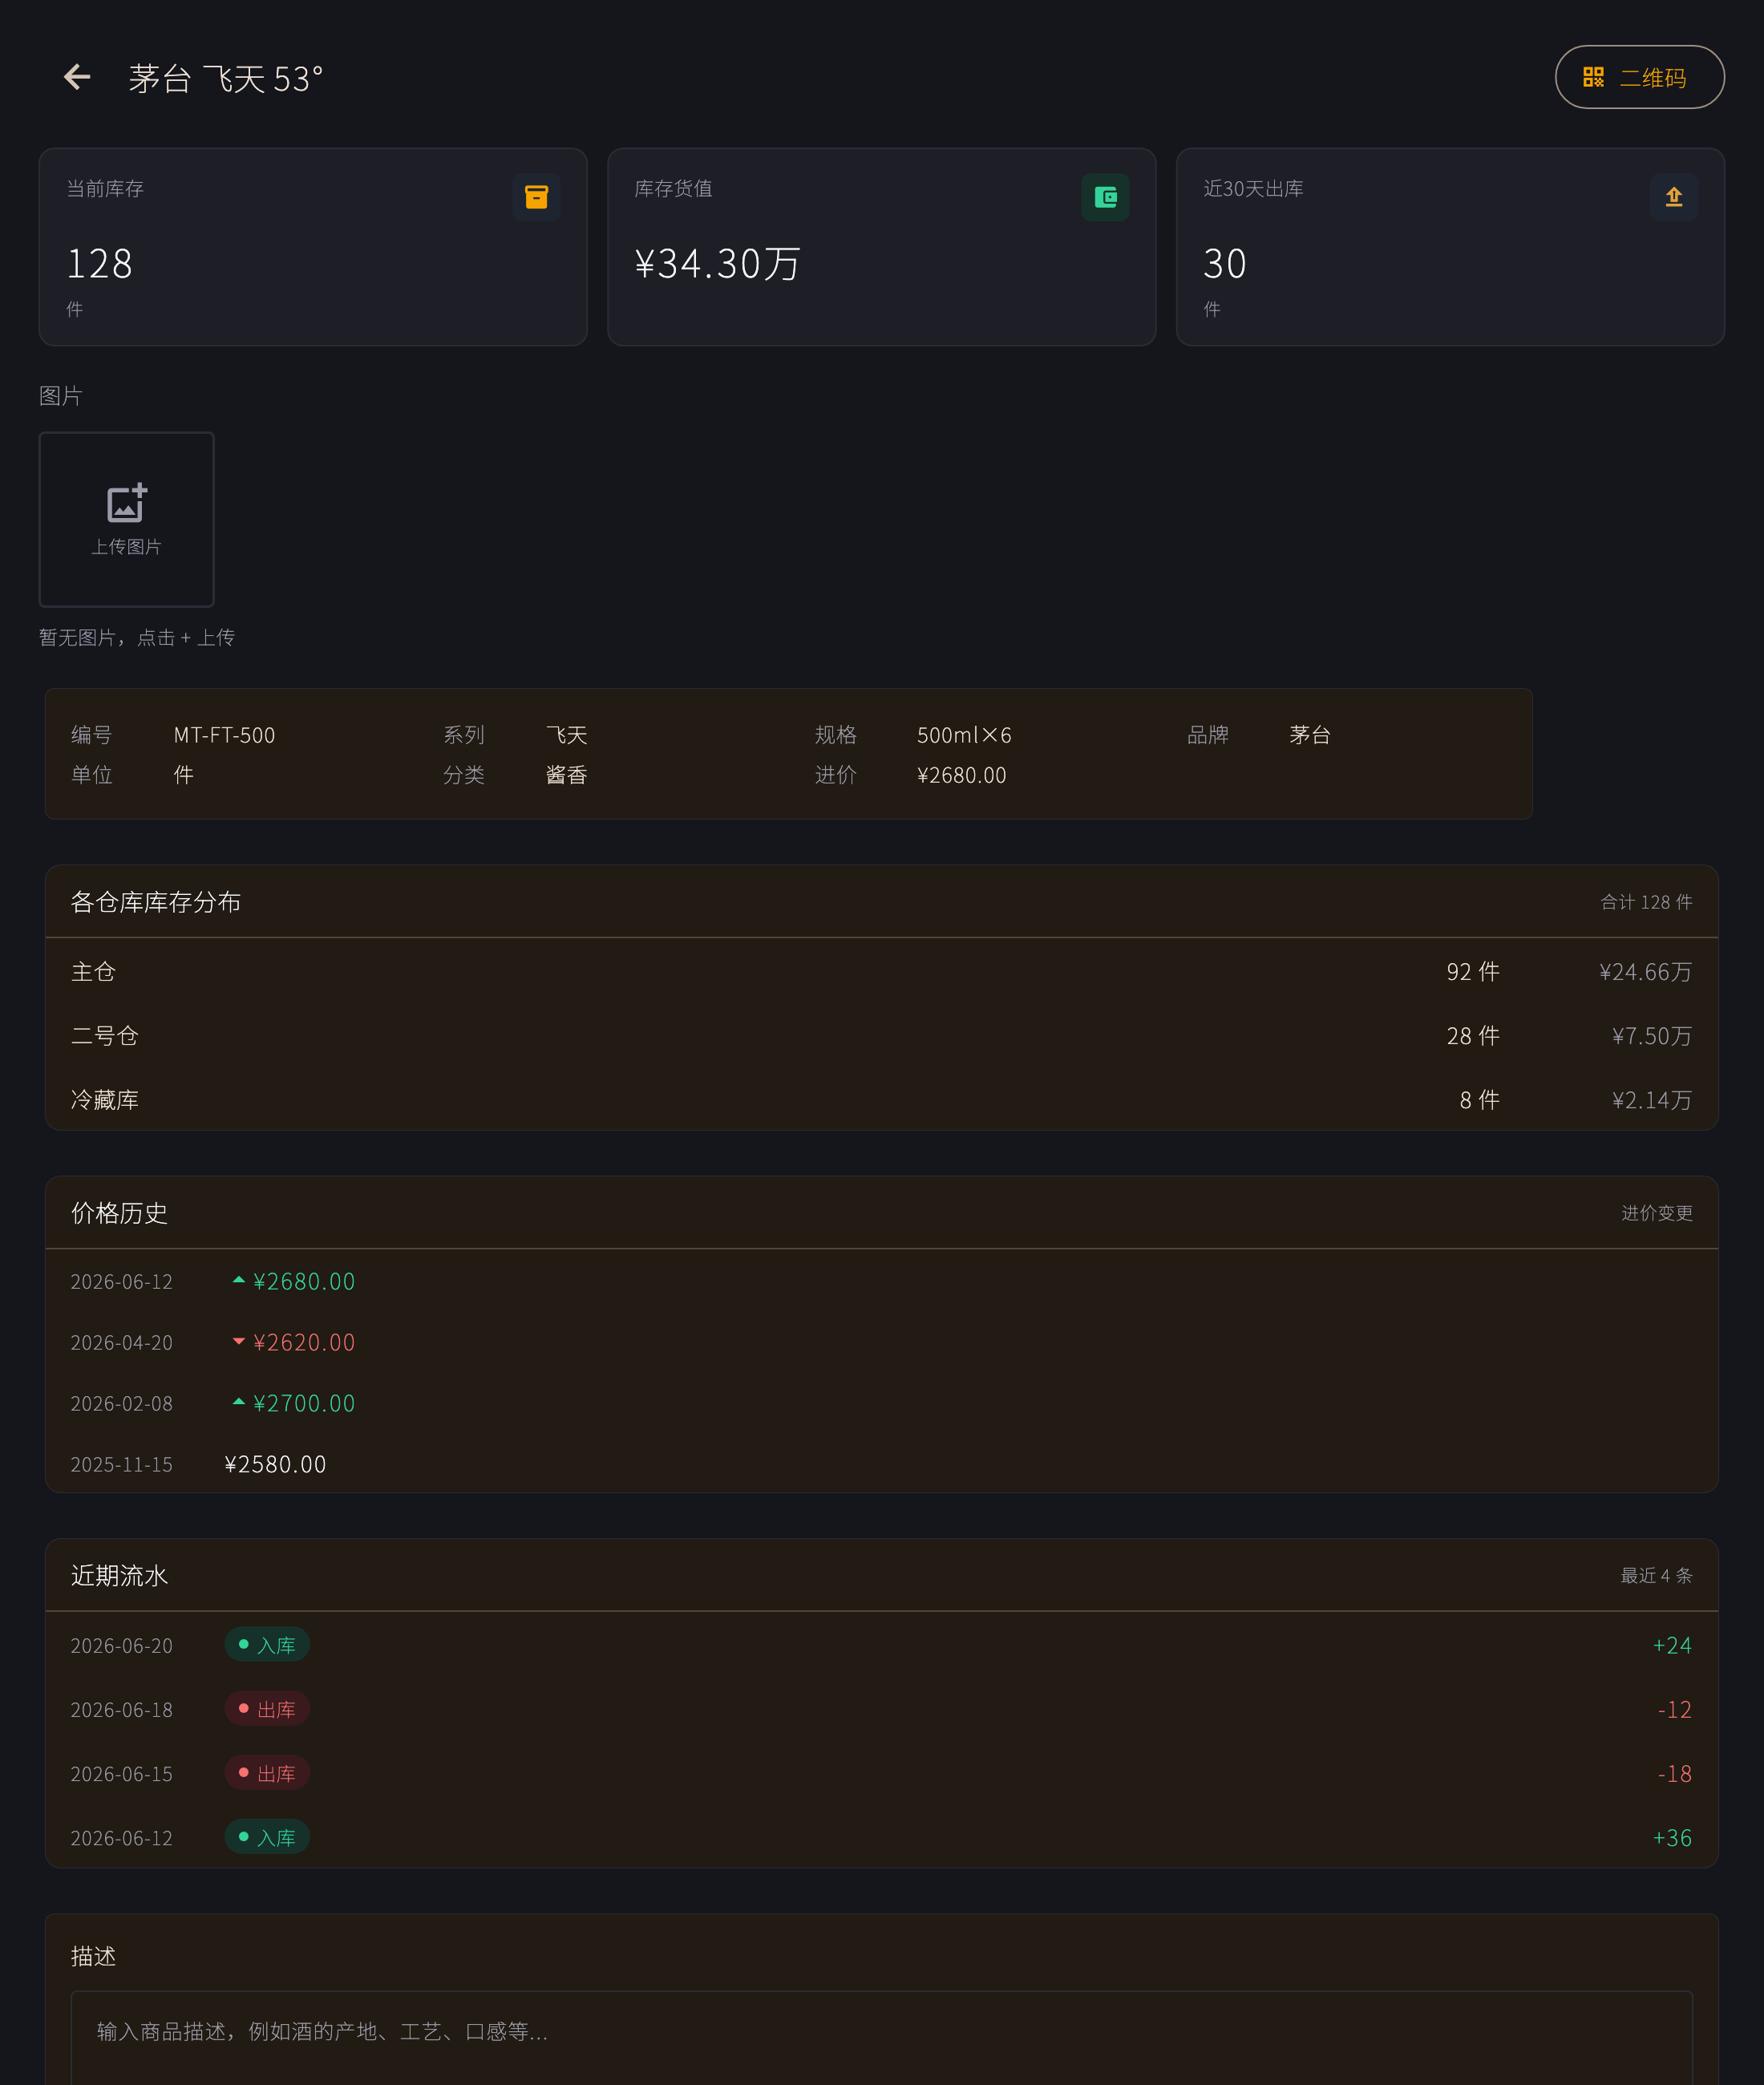Click the 库存货值 wallet icon
The width and height of the screenshot is (1764, 2085).
point(1105,197)
